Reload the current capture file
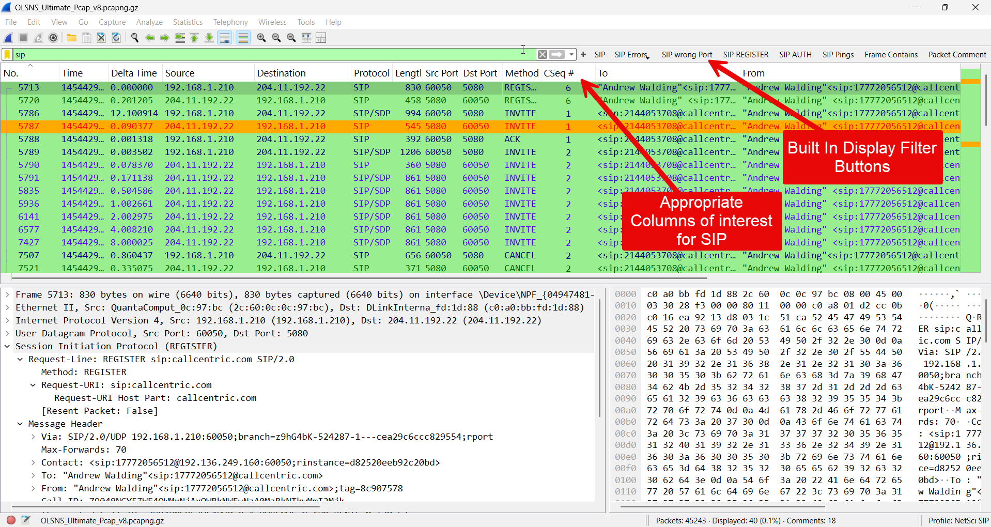The height and width of the screenshot is (527, 991). [x=116, y=38]
